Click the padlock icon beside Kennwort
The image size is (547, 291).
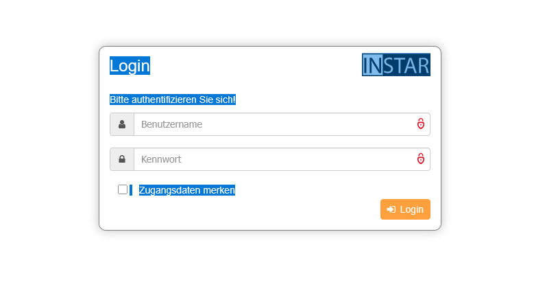coord(122,159)
